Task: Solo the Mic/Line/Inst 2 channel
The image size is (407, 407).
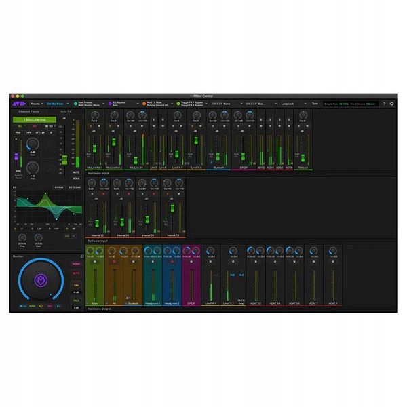Action: (x=110, y=126)
